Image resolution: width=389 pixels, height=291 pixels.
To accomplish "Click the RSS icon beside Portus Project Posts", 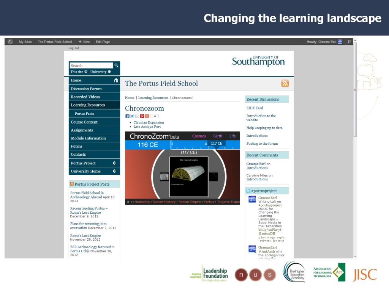I will pos(72,184).
